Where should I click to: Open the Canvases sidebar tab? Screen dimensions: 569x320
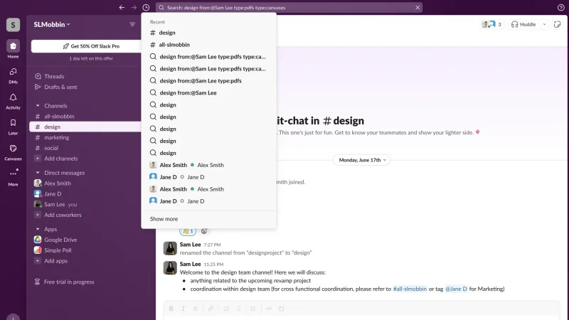13,152
